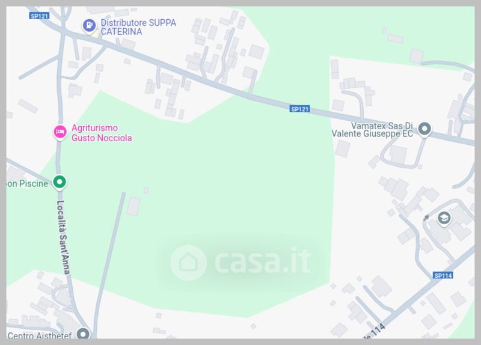This screenshot has height=345, width=481.
Task: Click the casa.it watermark logo
Action: point(241,262)
